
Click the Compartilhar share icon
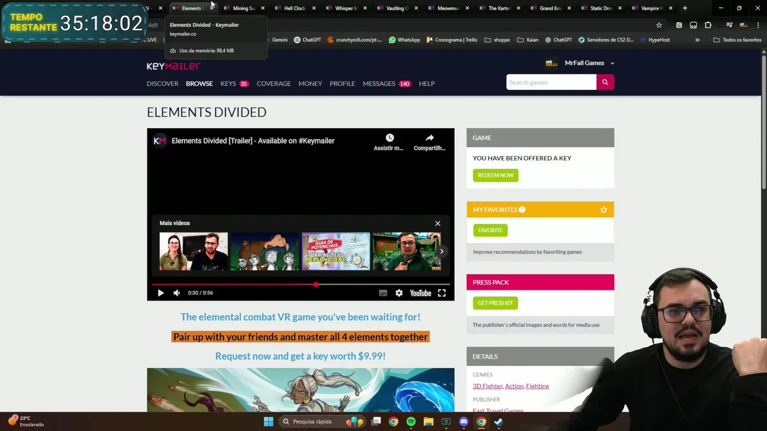pyautogui.click(x=430, y=138)
